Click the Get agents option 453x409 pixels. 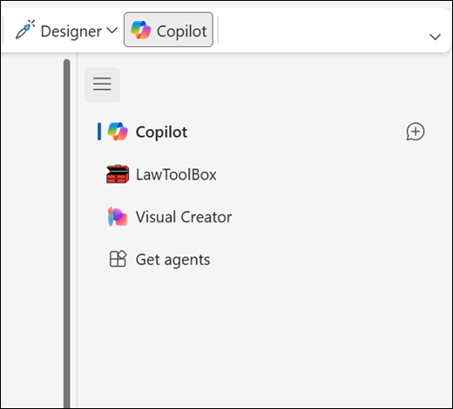point(159,259)
